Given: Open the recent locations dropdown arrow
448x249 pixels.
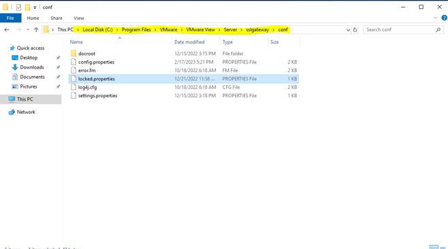Looking at the screenshot, I should pos(28,30).
